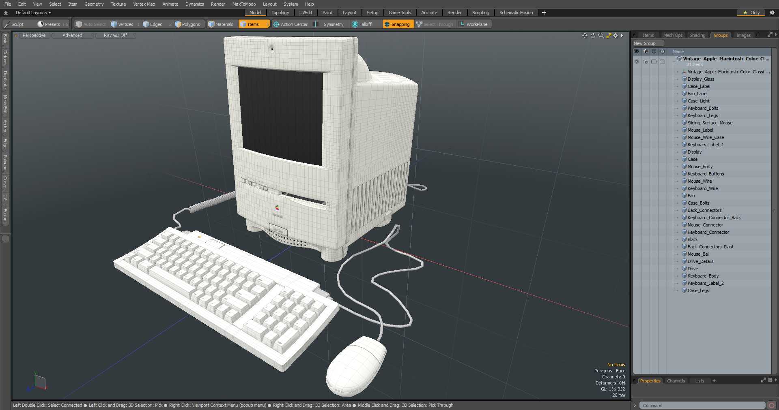This screenshot has width=779, height=410.
Task: Switch to the Channels tab
Action: (x=676, y=381)
